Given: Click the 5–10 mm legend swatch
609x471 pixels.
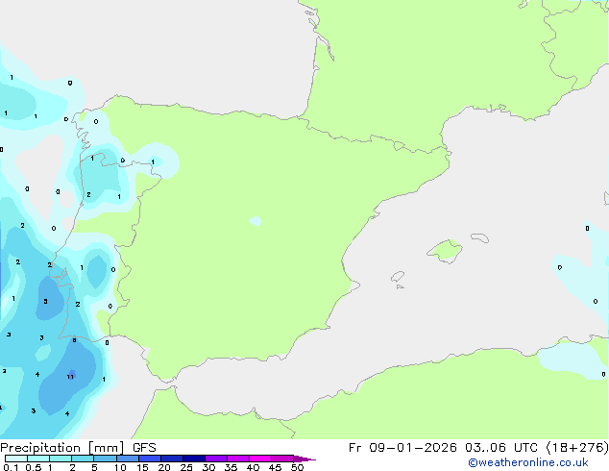Looking at the screenshot, I should point(105,459).
